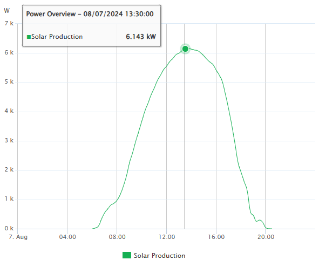Click the 7. Aug date label
319x260 pixels.
tap(18, 237)
